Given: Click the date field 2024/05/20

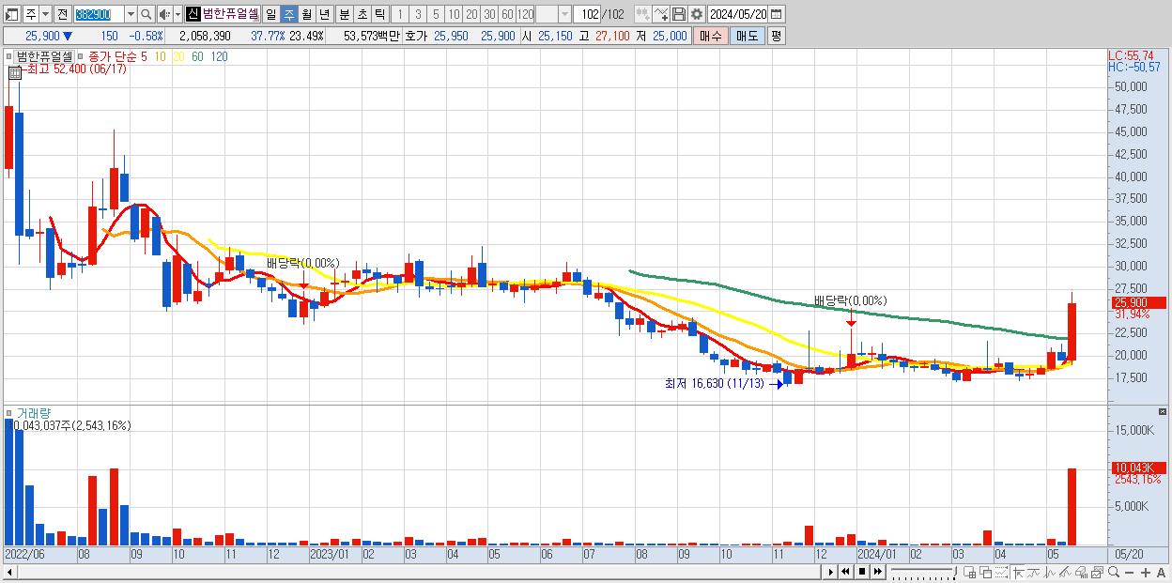Looking at the screenshot, I should coord(737,14).
